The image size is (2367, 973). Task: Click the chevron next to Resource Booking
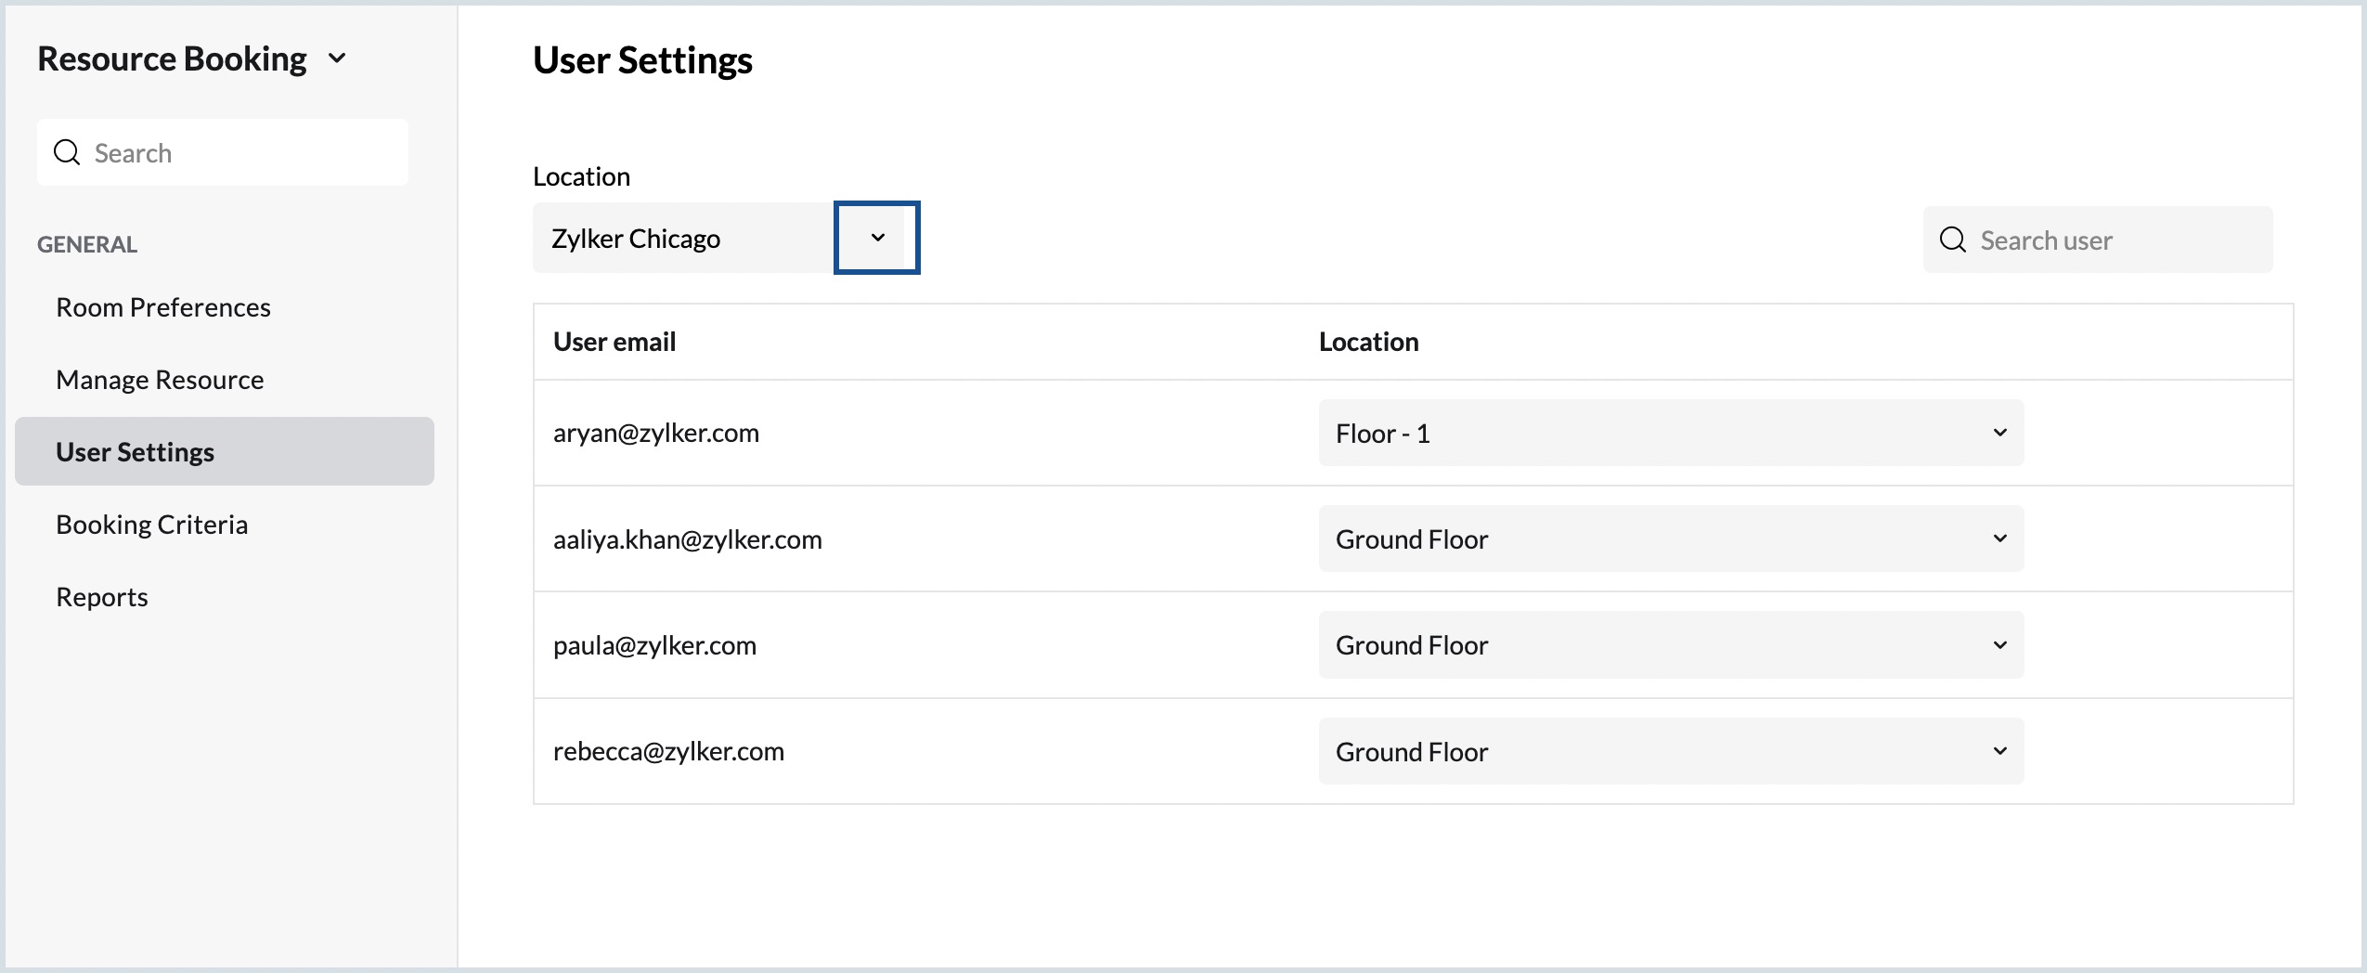coord(338,58)
